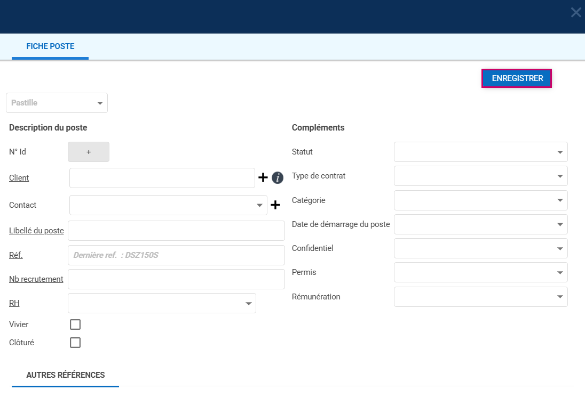
Task: Click the plus icon next to Client field
Action: [263, 178]
